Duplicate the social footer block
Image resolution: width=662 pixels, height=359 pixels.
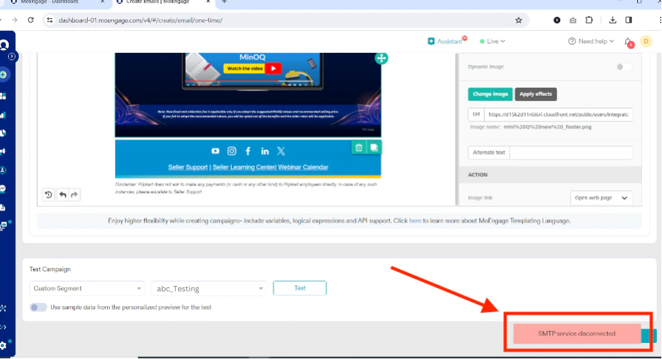(x=374, y=147)
